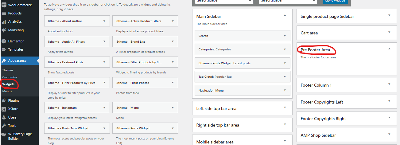Click the 'About author block' description text
400x145 pixels.
click(x=60, y=31)
